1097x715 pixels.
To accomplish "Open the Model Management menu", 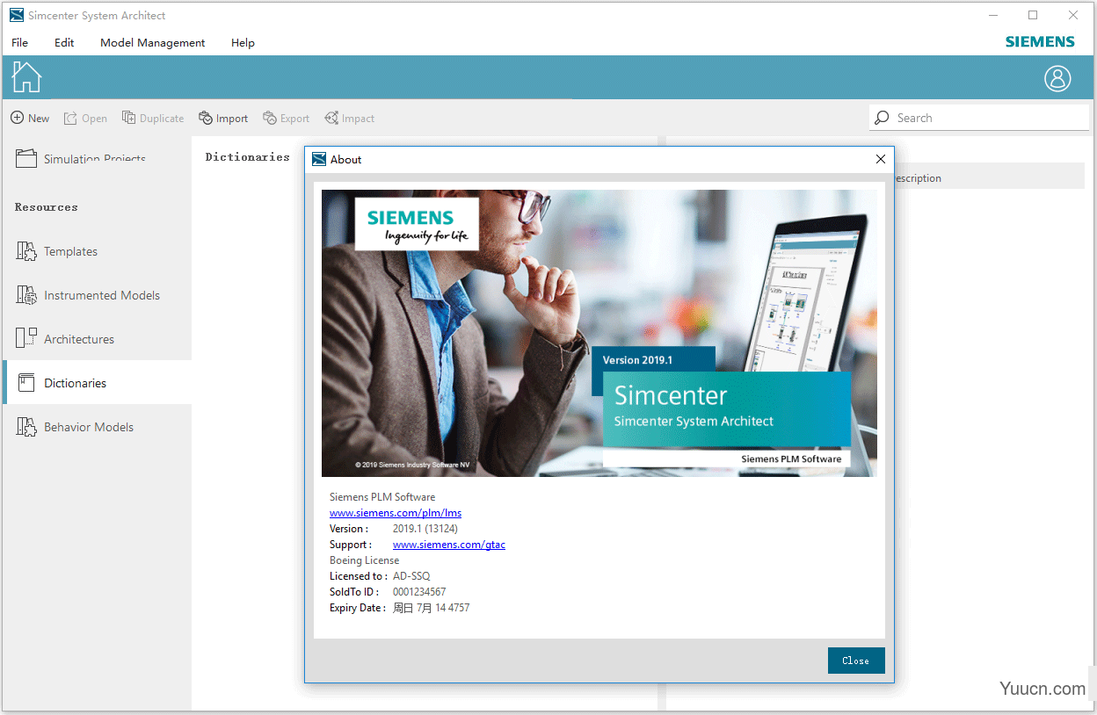I will (x=152, y=42).
